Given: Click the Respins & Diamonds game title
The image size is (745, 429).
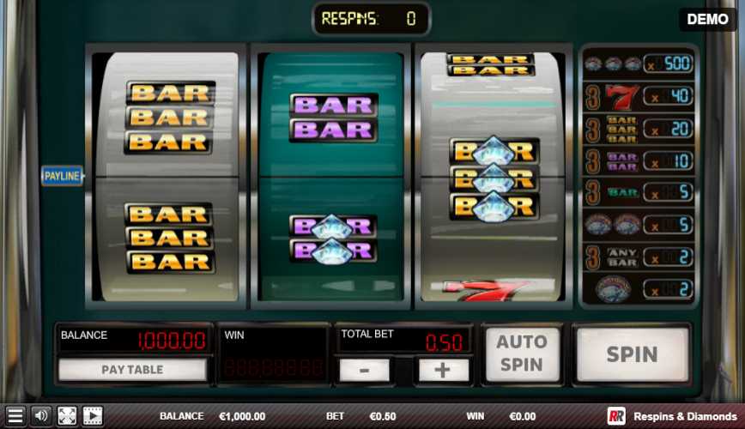Looking at the screenshot, I should [685, 416].
